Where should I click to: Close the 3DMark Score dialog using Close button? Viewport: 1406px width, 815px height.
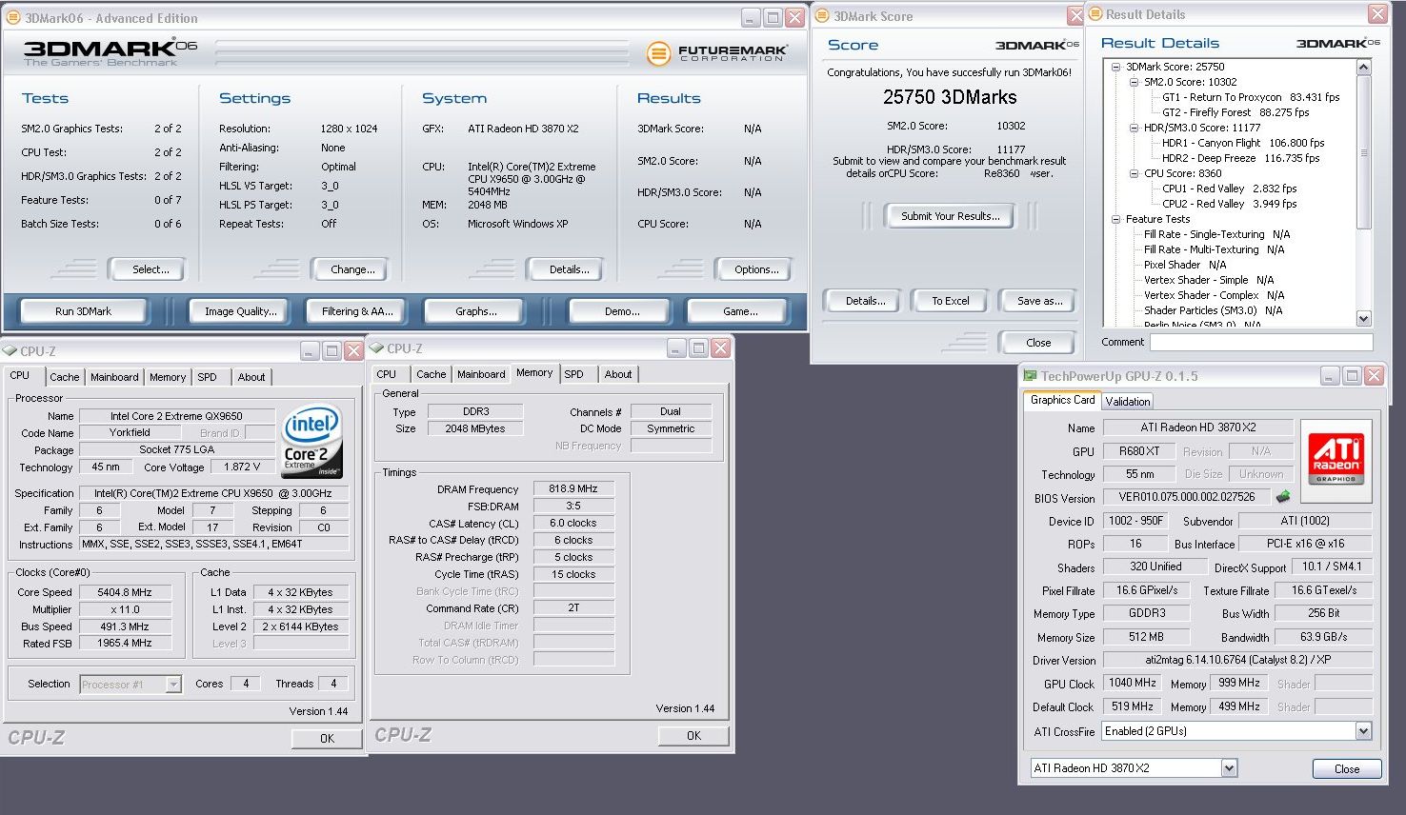1038,343
